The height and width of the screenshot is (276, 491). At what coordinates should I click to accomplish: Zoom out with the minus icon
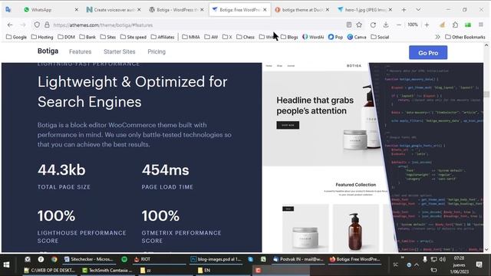(x=399, y=25)
